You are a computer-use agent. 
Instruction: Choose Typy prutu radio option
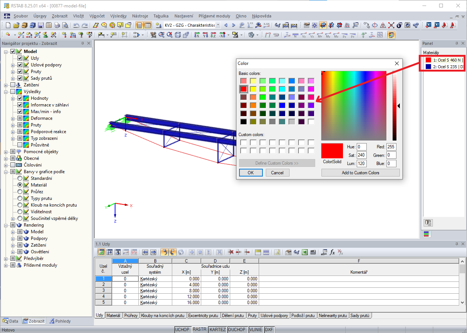20,198
